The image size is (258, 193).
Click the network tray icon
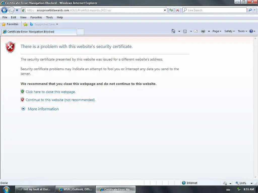click(239, 189)
